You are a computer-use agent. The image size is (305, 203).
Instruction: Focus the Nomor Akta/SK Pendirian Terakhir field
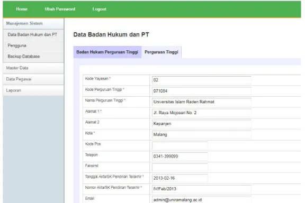(x=202, y=189)
